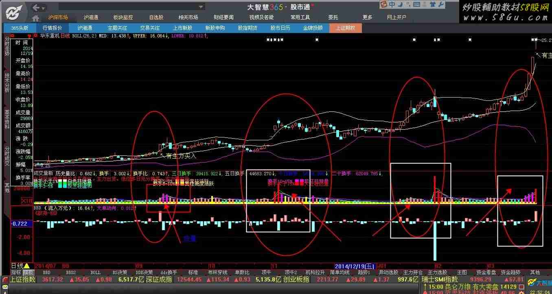Switch to the 行情报价 tab

[52, 28]
